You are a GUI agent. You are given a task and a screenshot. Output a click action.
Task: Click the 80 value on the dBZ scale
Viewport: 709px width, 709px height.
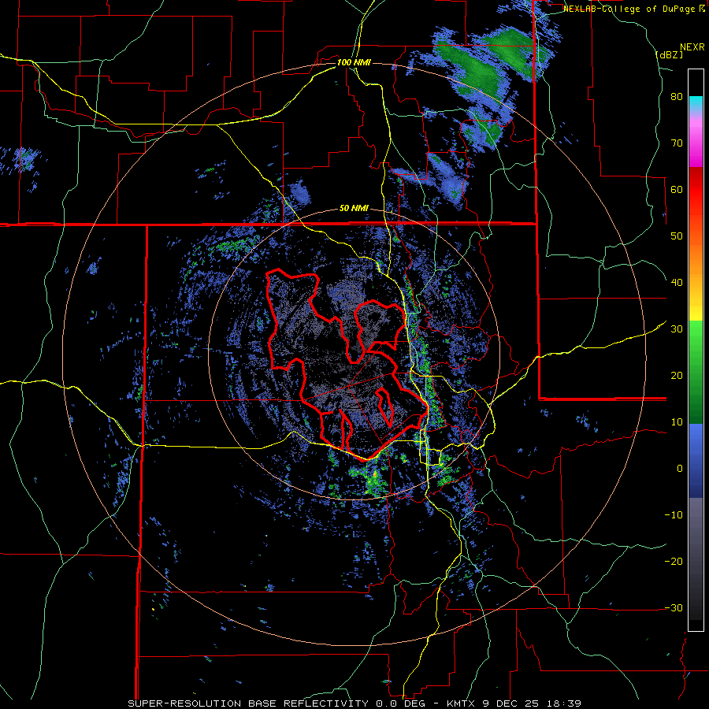tap(677, 97)
